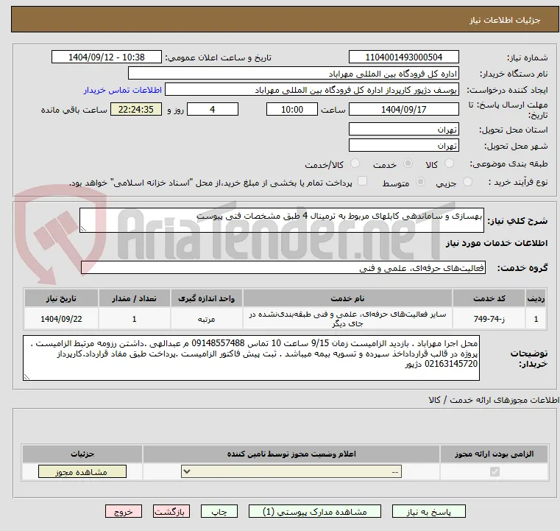Select the کالا radio button

pyautogui.click(x=449, y=163)
